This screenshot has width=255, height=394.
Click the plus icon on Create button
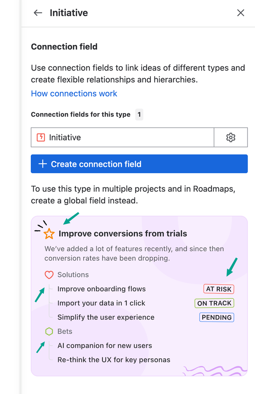click(43, 164)
